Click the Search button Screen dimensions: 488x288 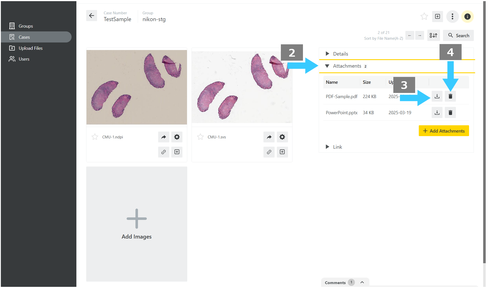(458, 35)
